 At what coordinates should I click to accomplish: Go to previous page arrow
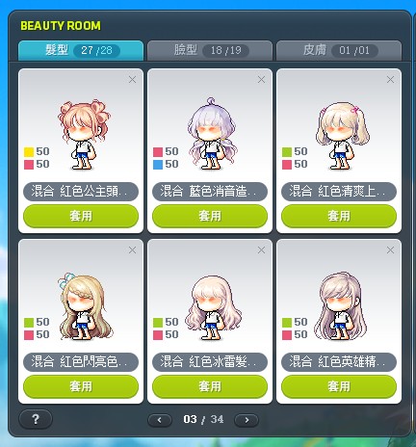(160, 420)
